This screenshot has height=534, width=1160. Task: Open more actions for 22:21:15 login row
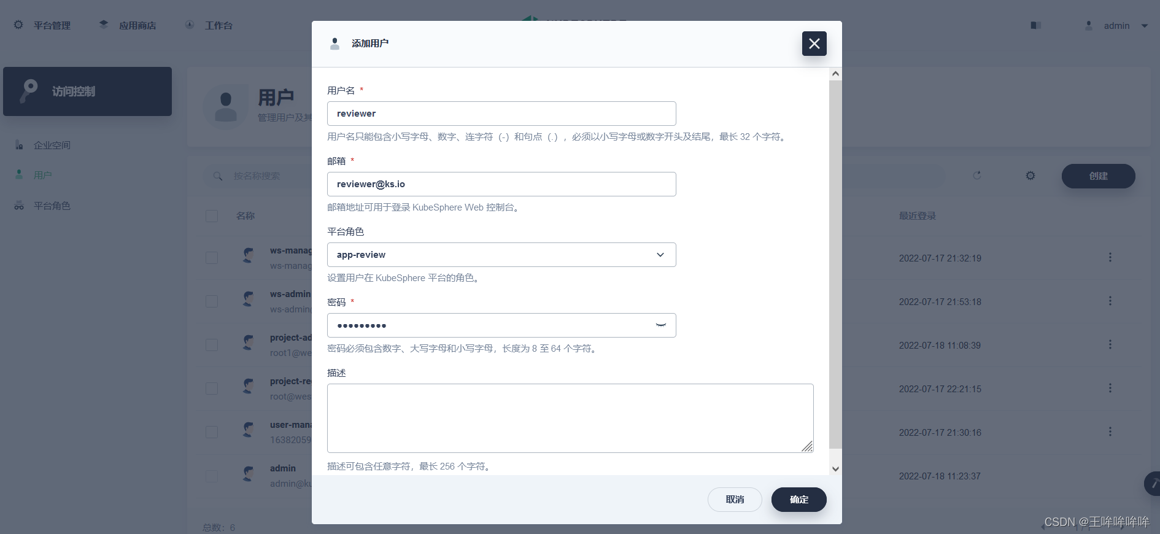(1110, 388)
